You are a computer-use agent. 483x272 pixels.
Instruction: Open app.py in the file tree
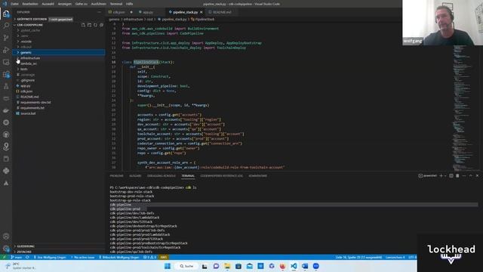[x=59, y=85]
